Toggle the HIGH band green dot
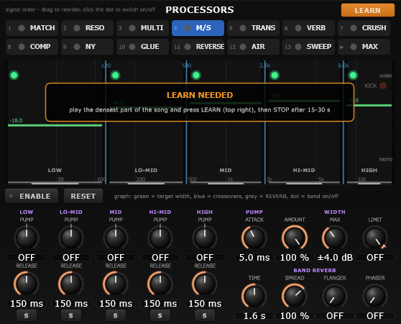Screen dimensions: 401x324 [353, 76]
